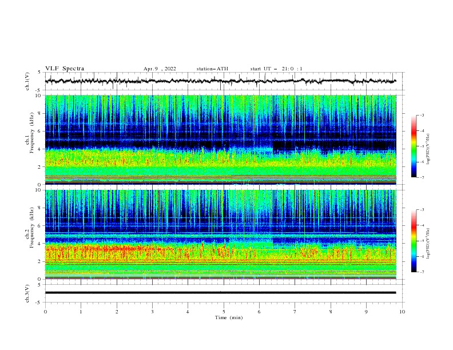Click the upper ch.1 color scale bar
This screenshot has width=453, height=350.
click(x=414, y=146)
